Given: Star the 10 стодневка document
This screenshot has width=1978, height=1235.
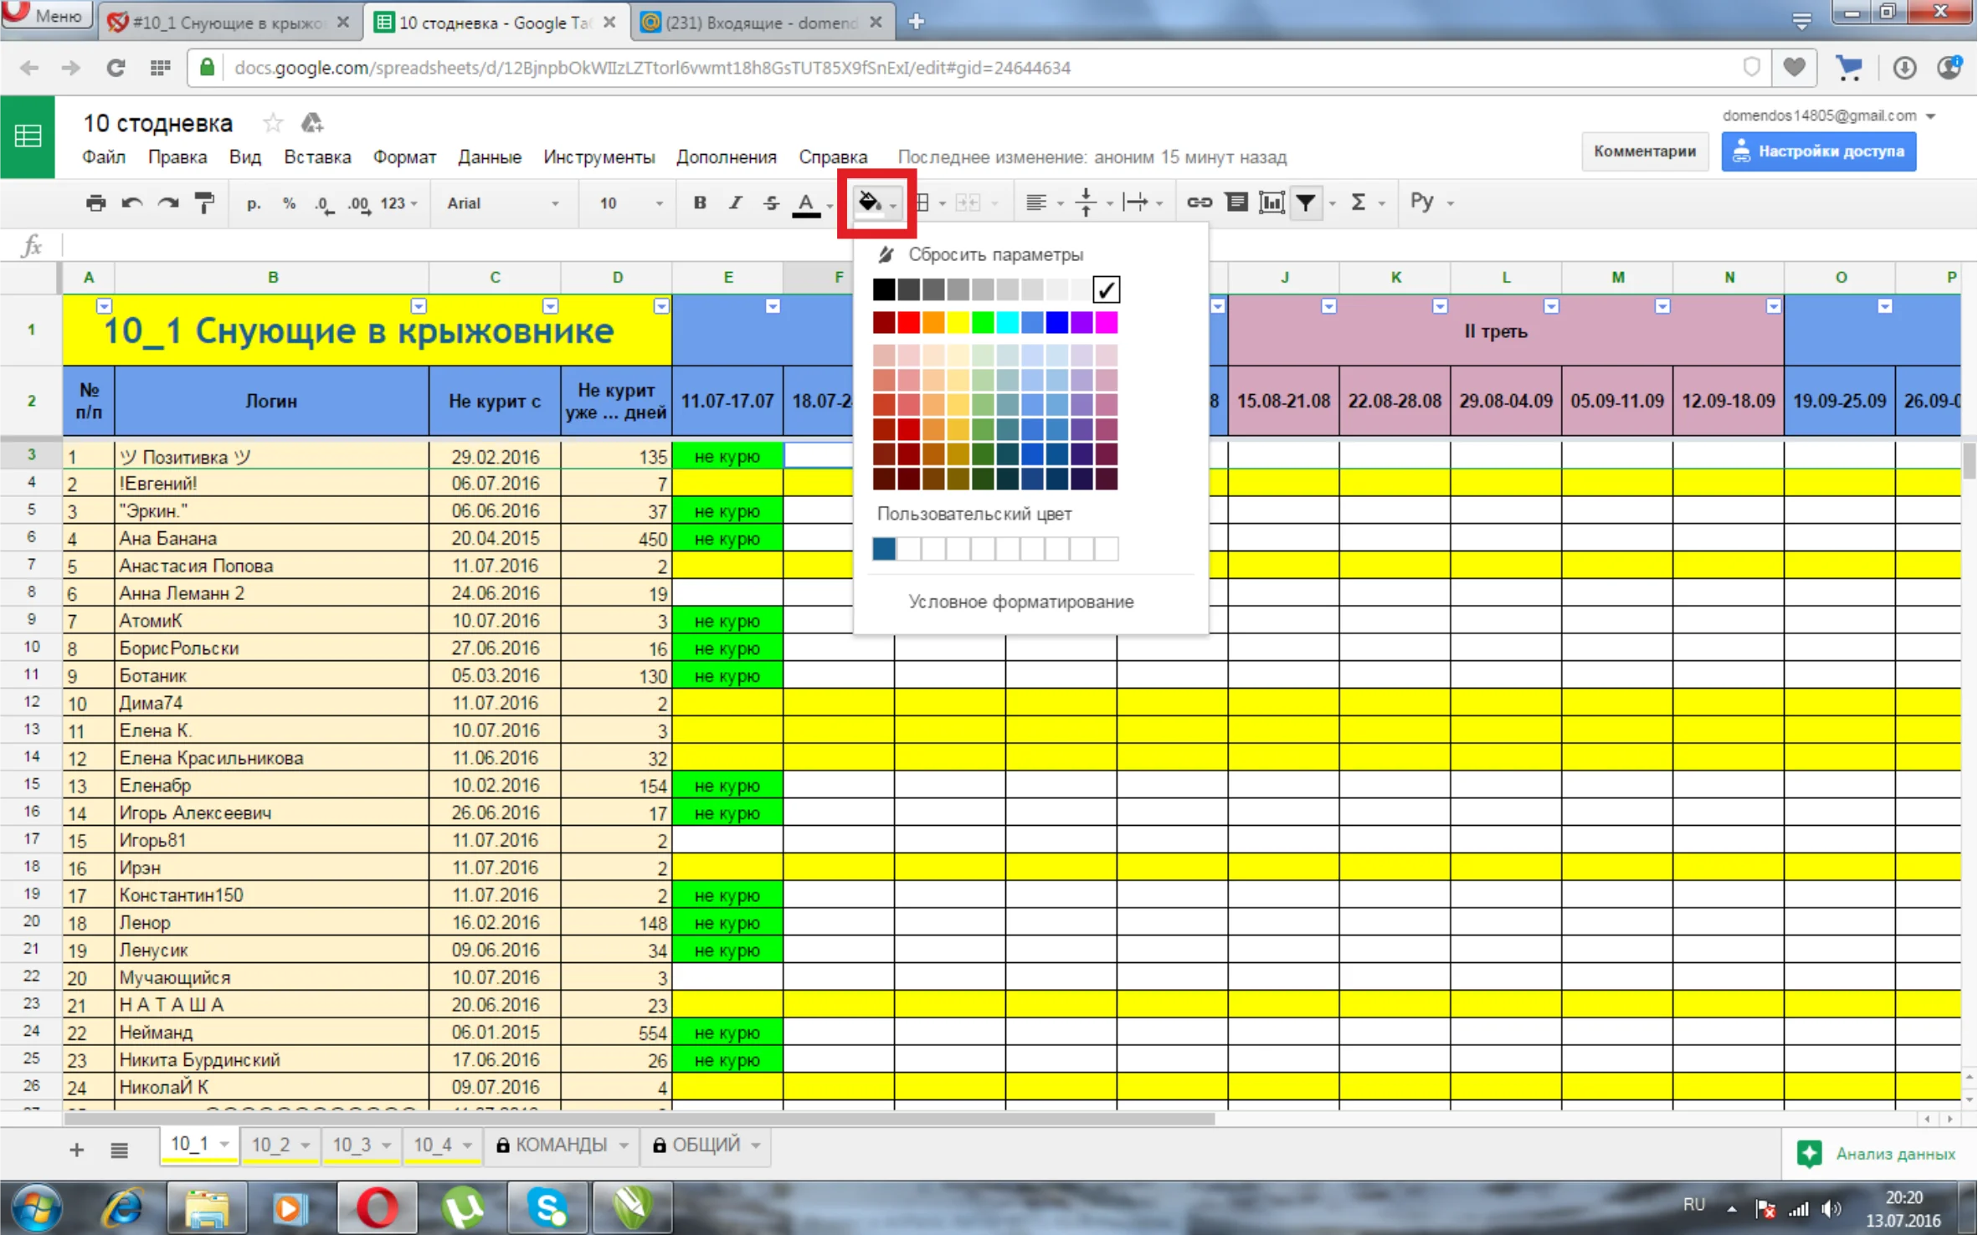Looking at the screenshot, I should [273, 124].
